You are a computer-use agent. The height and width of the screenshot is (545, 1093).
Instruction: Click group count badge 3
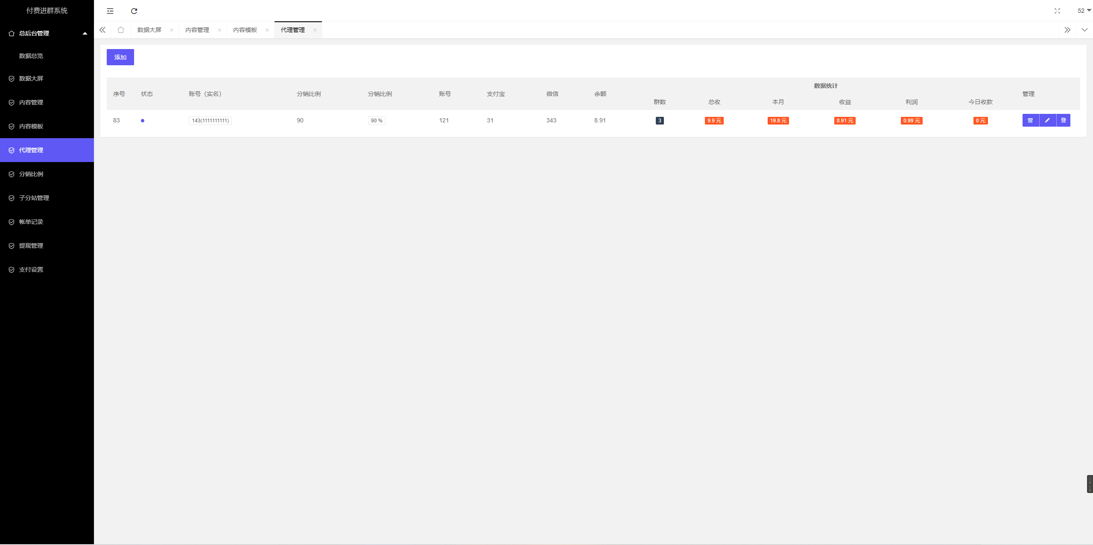click(660, 121)
